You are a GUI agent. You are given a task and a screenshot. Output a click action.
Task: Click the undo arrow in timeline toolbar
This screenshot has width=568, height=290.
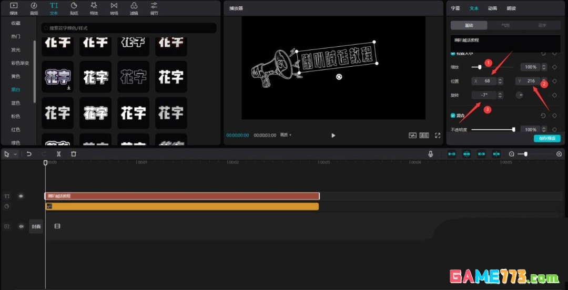[x=29, y=154]
